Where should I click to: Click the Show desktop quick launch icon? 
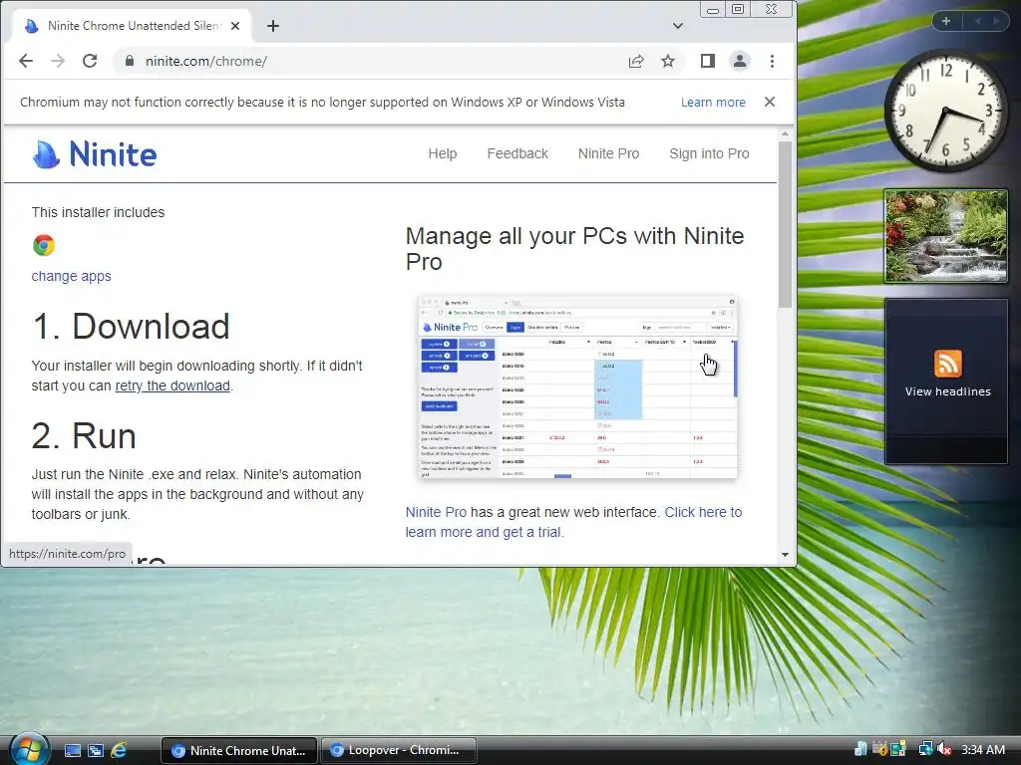72,750
